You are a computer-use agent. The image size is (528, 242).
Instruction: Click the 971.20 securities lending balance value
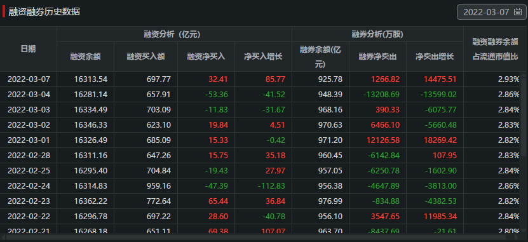[330, 140]
